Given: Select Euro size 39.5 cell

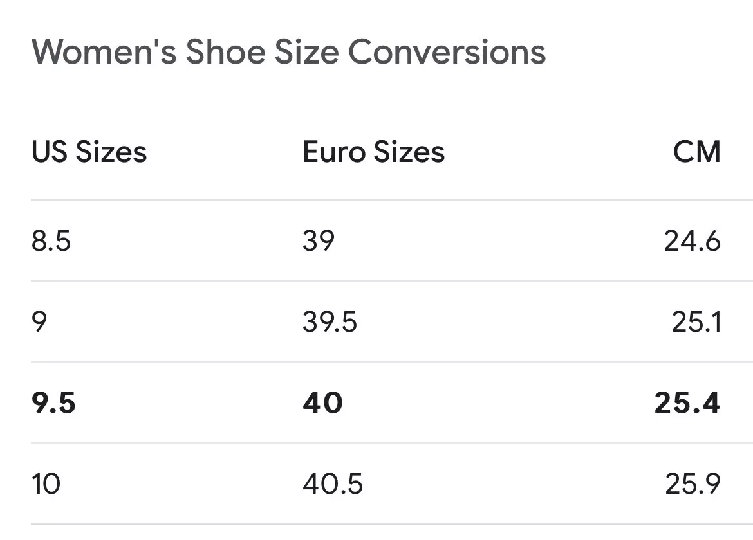Looking at the screenshot, I should [330, 322].
